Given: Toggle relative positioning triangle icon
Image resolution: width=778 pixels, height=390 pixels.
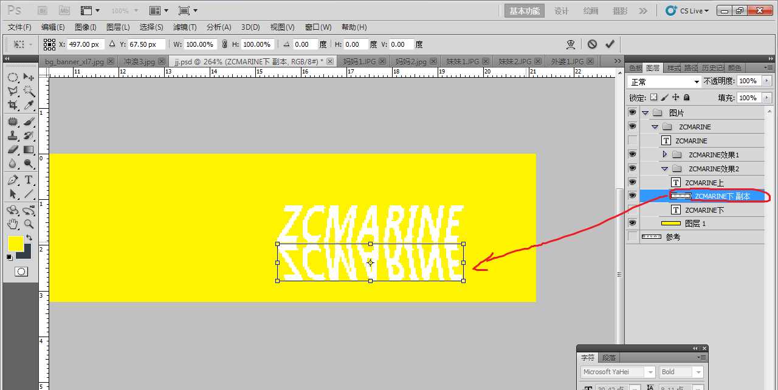Looking at the screenshot, I should pyautogui.click(x=112, y=44).
